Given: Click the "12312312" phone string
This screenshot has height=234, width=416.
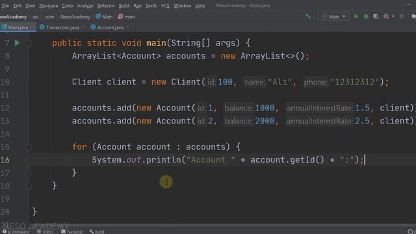Looking at the screenshot, I should (355, 82).
